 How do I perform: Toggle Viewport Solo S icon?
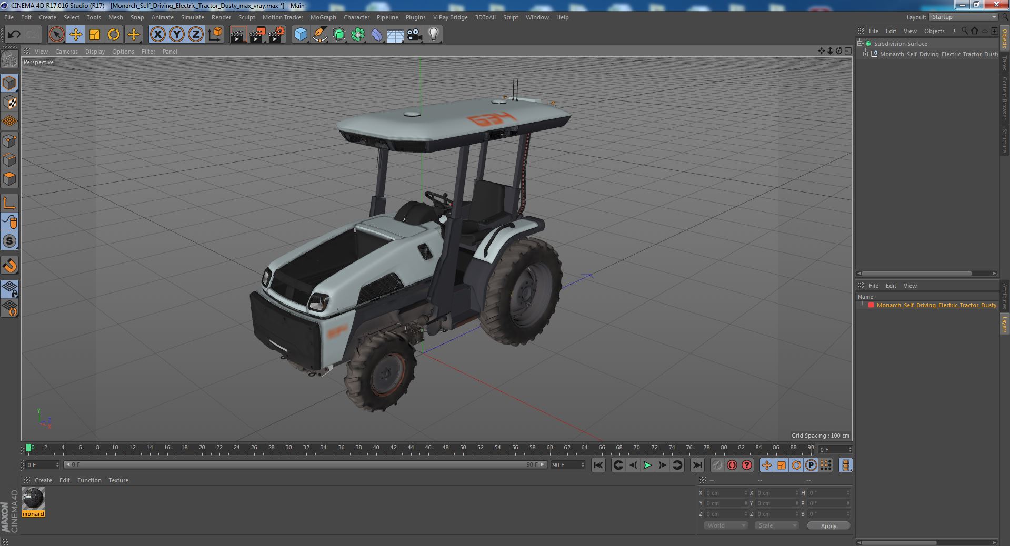10,241
